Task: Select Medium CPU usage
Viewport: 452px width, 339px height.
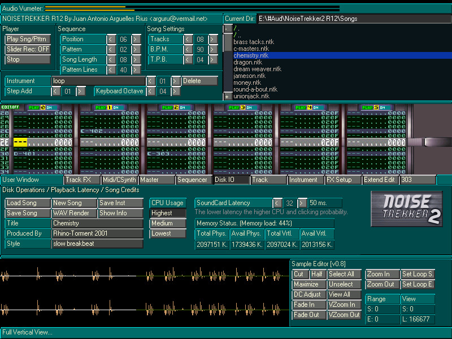Action: (x=168, y=223)
